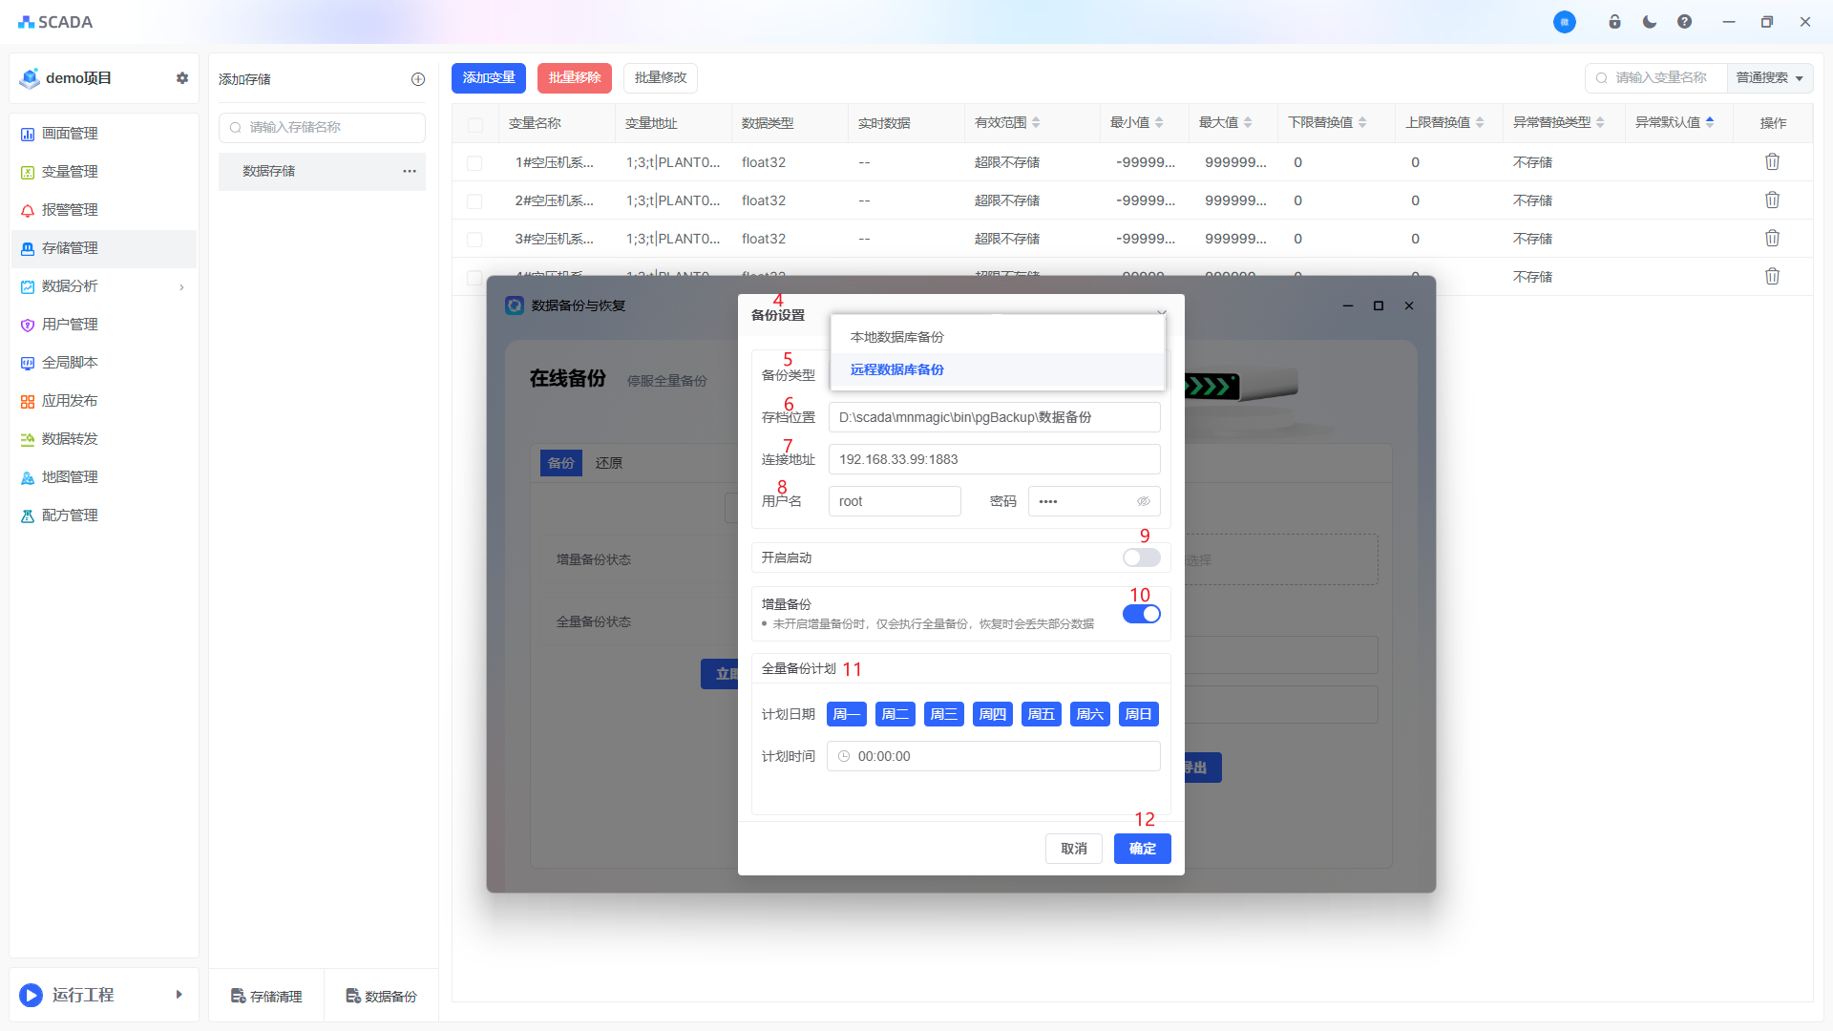Enable the 开启启动 switch
This screenshot has height=1031, width=1833.
[x=1141, y=558]
